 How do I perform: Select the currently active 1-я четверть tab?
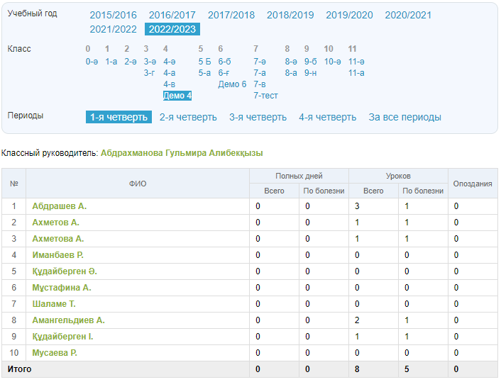click(119, 117)
